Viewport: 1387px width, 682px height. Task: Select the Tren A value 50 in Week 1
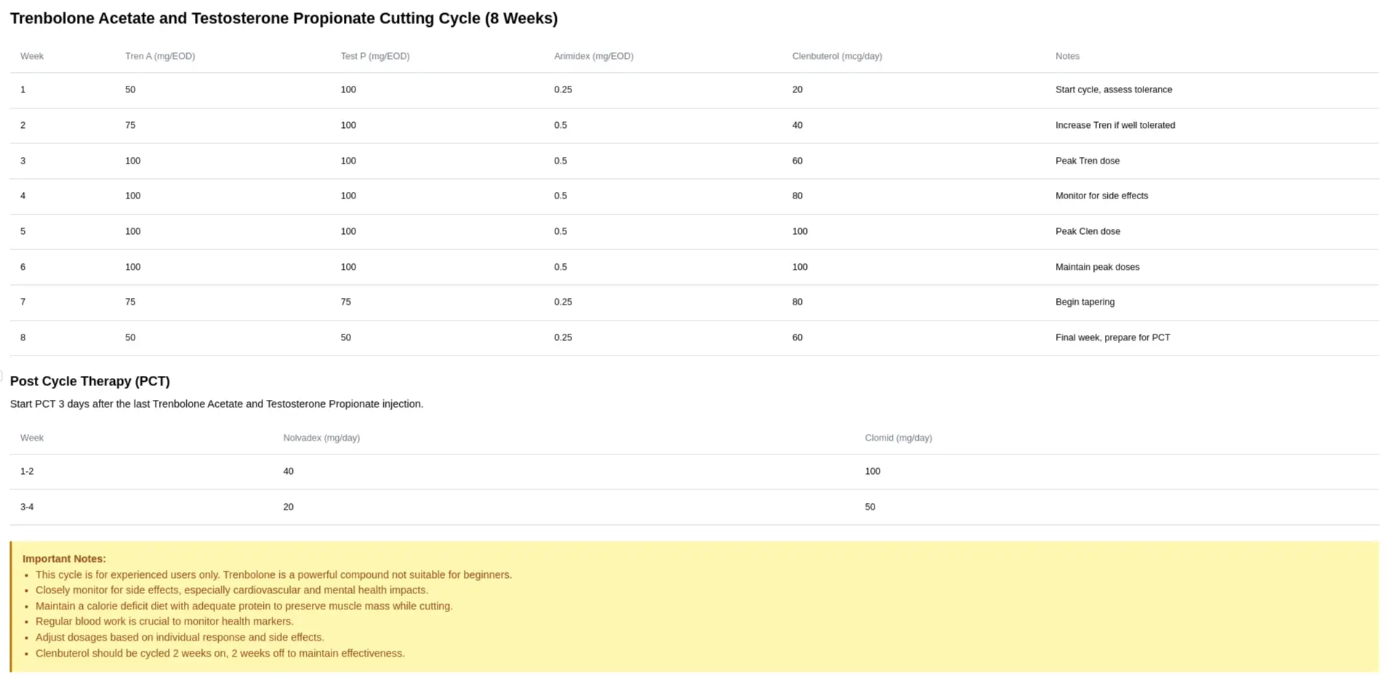(130, 89)
